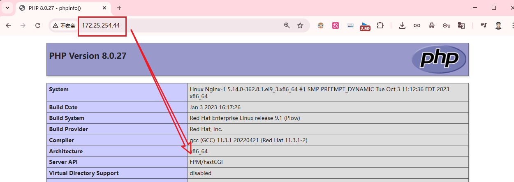Click the Jan 3 2023 16:17:26 value
This screenshot has width=514, height=182.
click(x=215, y=107)
